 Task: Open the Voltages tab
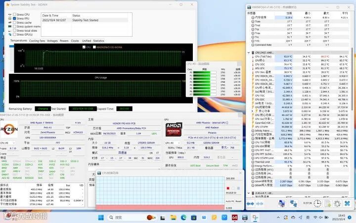52,41
